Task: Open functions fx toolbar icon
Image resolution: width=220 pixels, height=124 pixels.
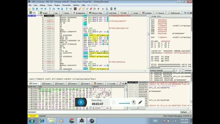Action: [95, 9]
